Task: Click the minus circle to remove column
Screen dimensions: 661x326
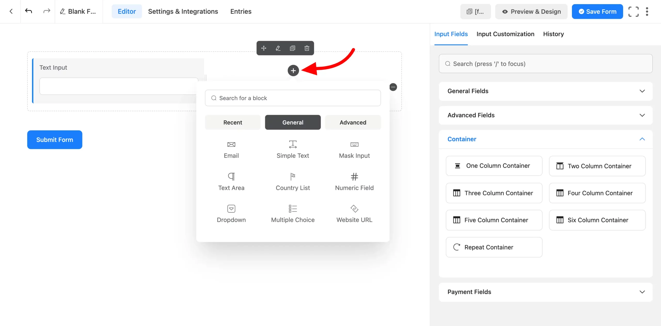Action: pos(393,87)
